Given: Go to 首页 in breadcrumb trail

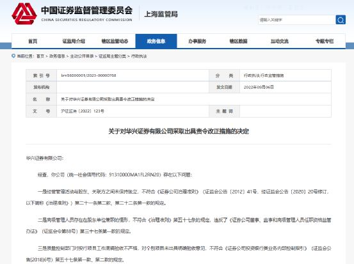Looking at the screenshot, I should pos(40,56).
